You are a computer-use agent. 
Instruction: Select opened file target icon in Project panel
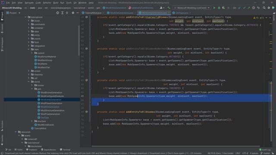click(x=57, y=13)
